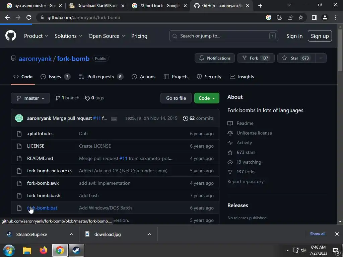
Task: Open the Star lists dropdown arrow
Action: pyautogui.click(x=321, y=58)
